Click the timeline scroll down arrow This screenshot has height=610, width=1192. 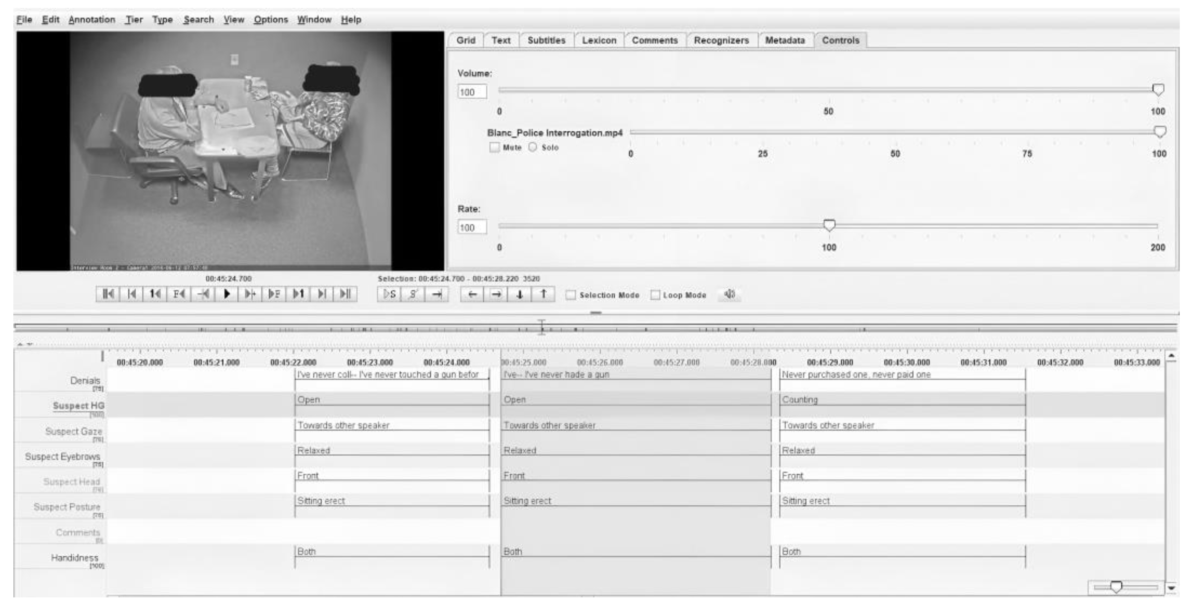1171,588
